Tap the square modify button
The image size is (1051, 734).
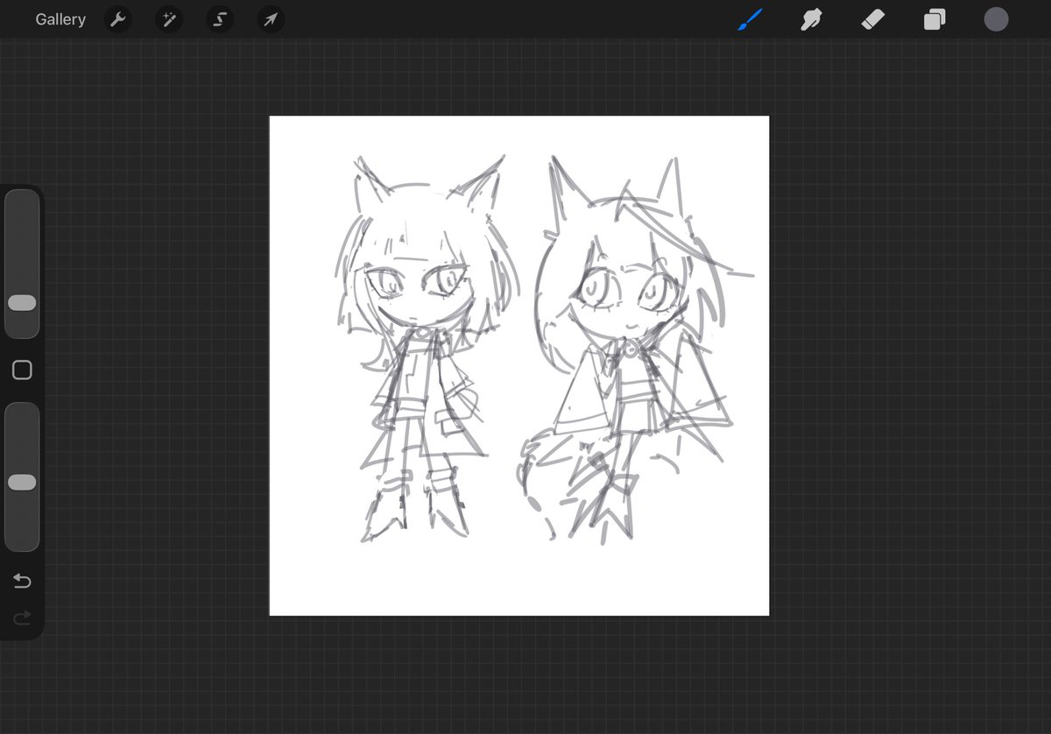22,371
